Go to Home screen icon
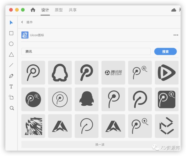 (33, 10)
